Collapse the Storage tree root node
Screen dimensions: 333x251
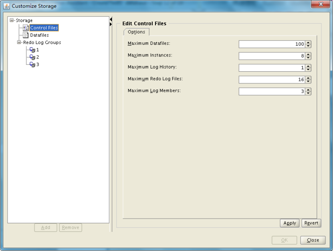(12, 20)
